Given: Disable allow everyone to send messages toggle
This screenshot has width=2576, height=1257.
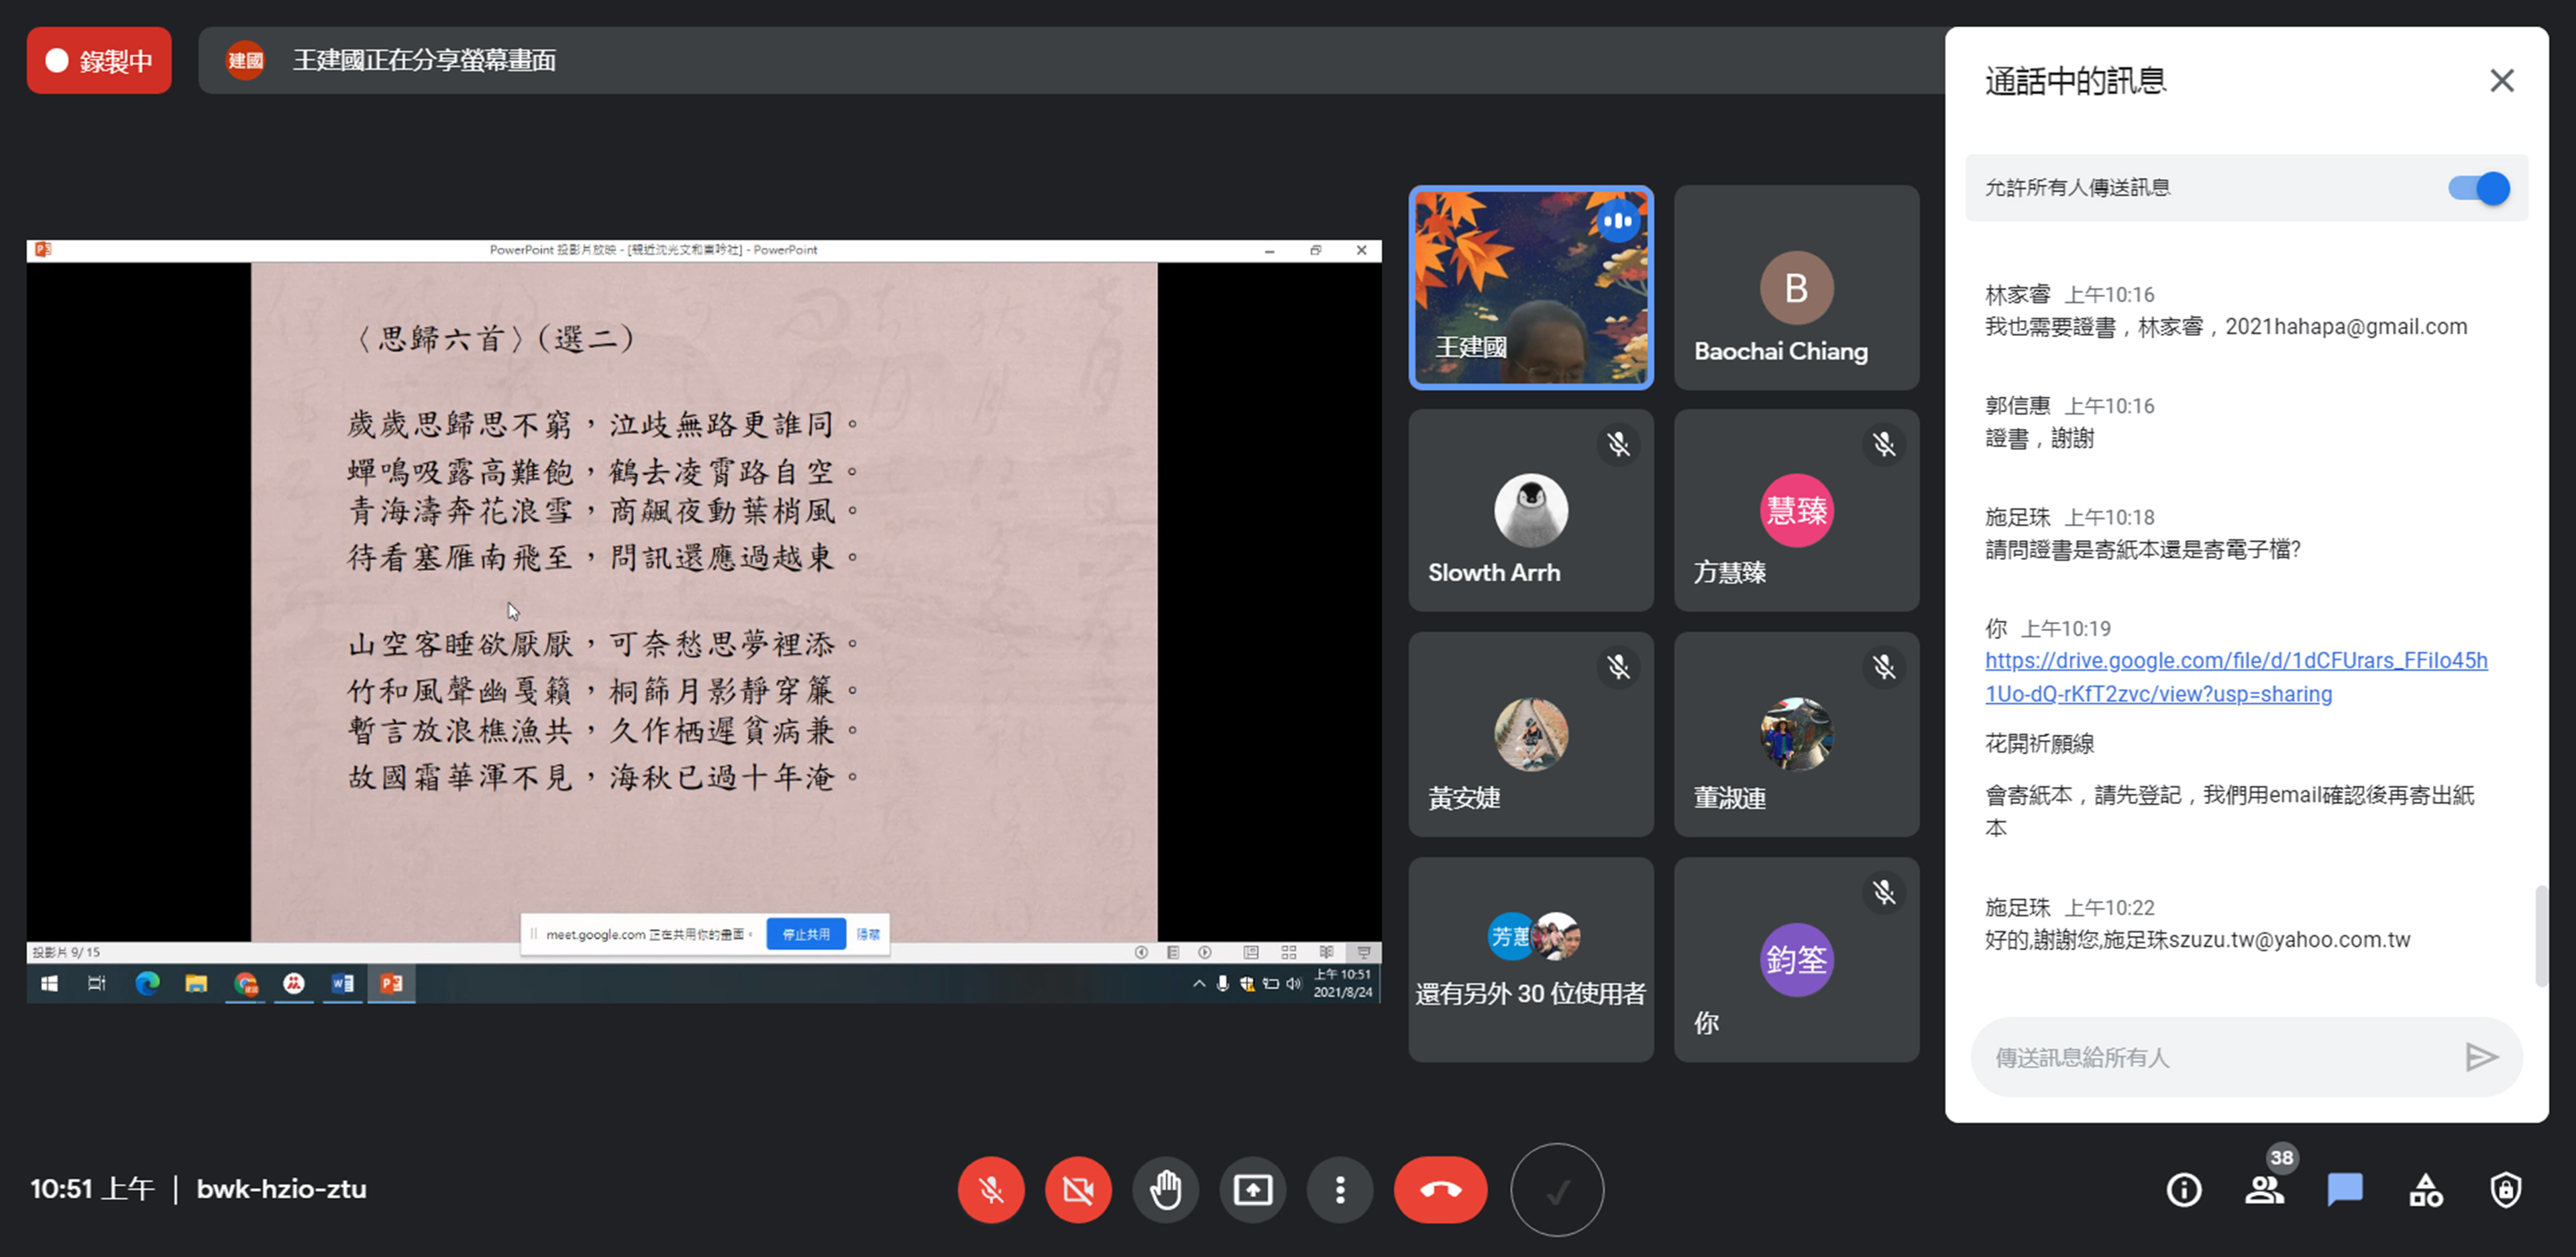Looking at the screenshot, I should pos(2478,188).
